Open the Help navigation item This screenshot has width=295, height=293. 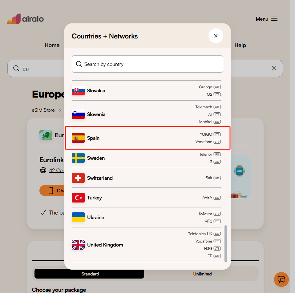click(x=240, y=45)
